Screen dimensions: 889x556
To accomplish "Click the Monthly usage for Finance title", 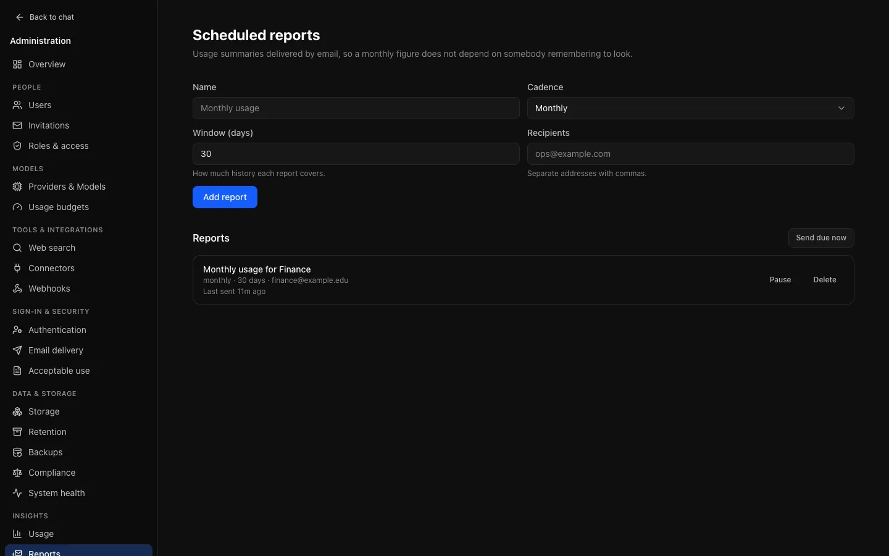I will (257, 269).
